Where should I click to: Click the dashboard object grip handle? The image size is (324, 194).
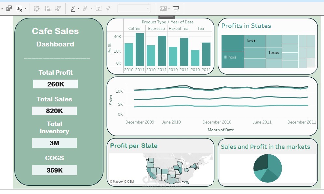pos(166,17)
